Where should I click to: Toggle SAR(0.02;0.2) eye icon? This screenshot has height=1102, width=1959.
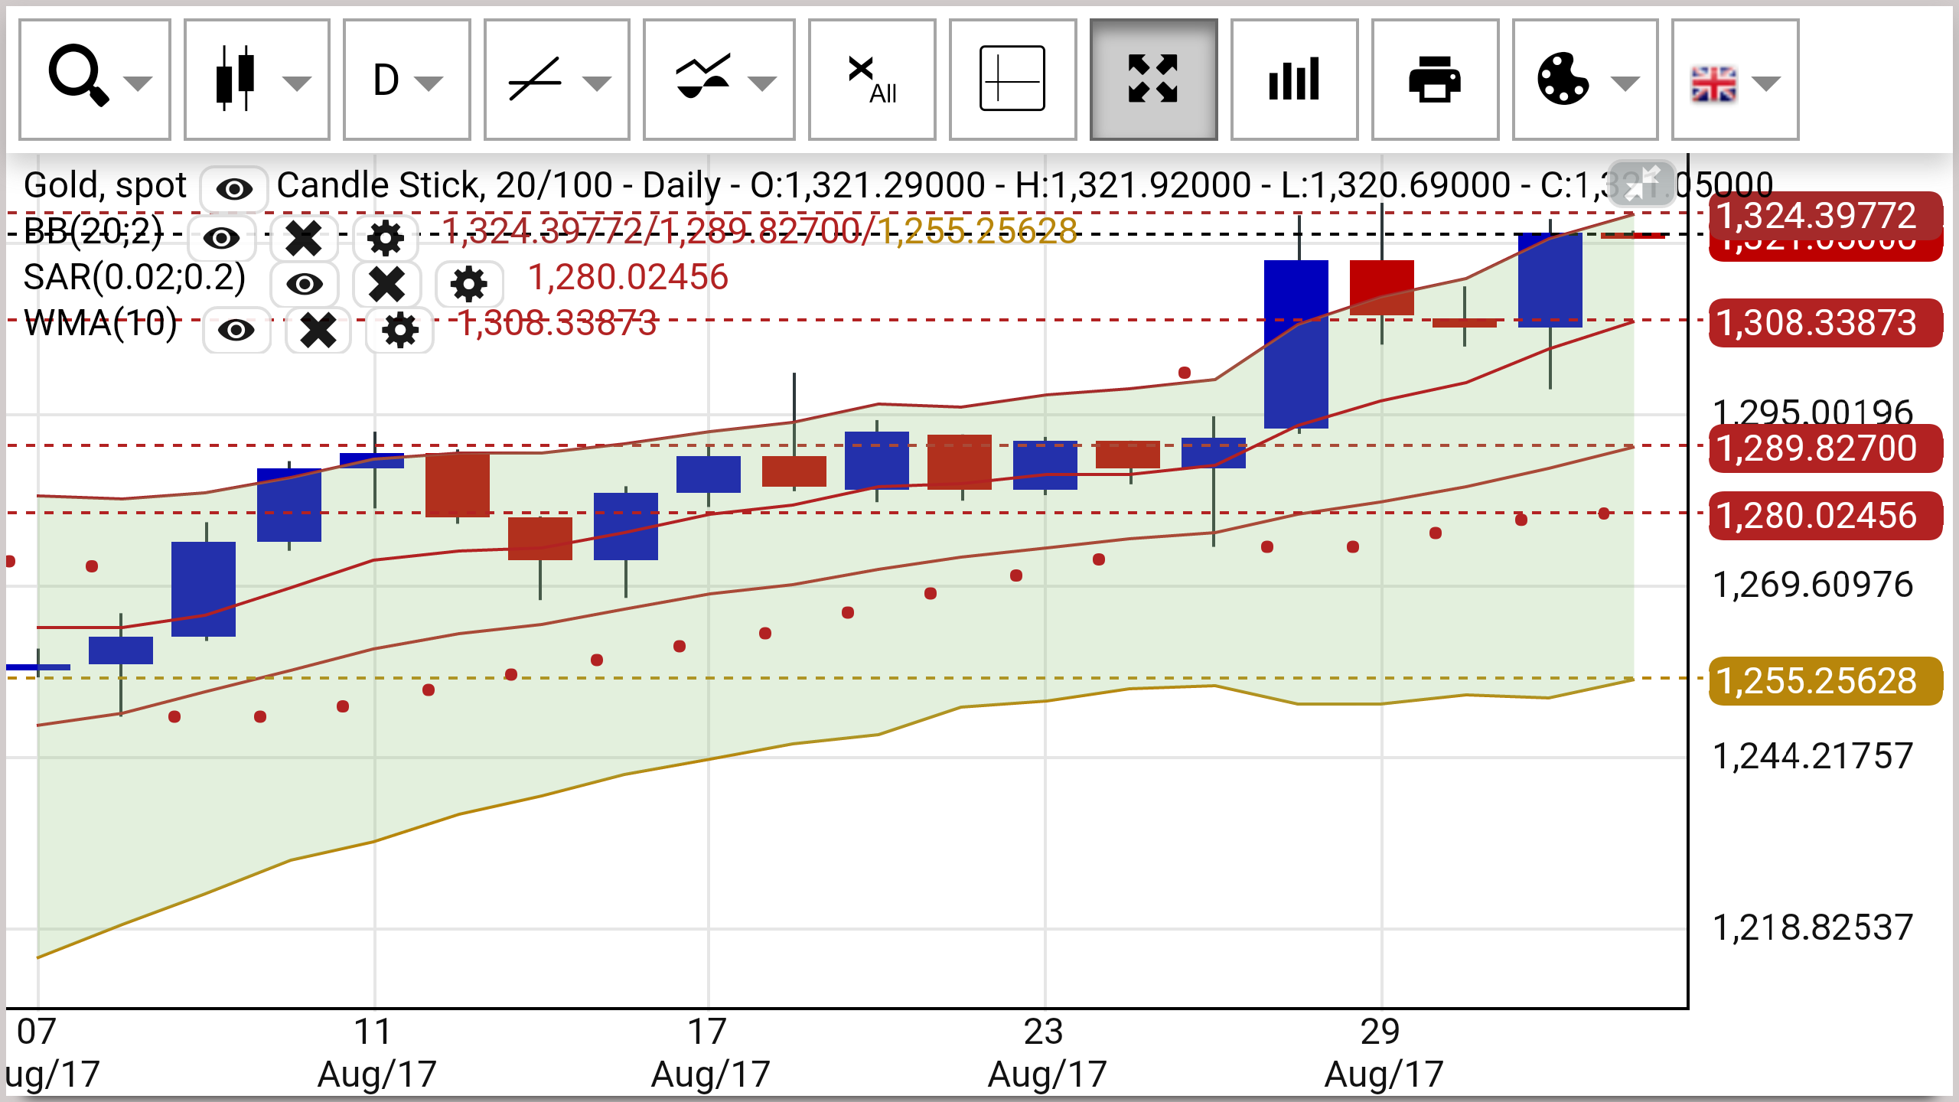point(305,284)
